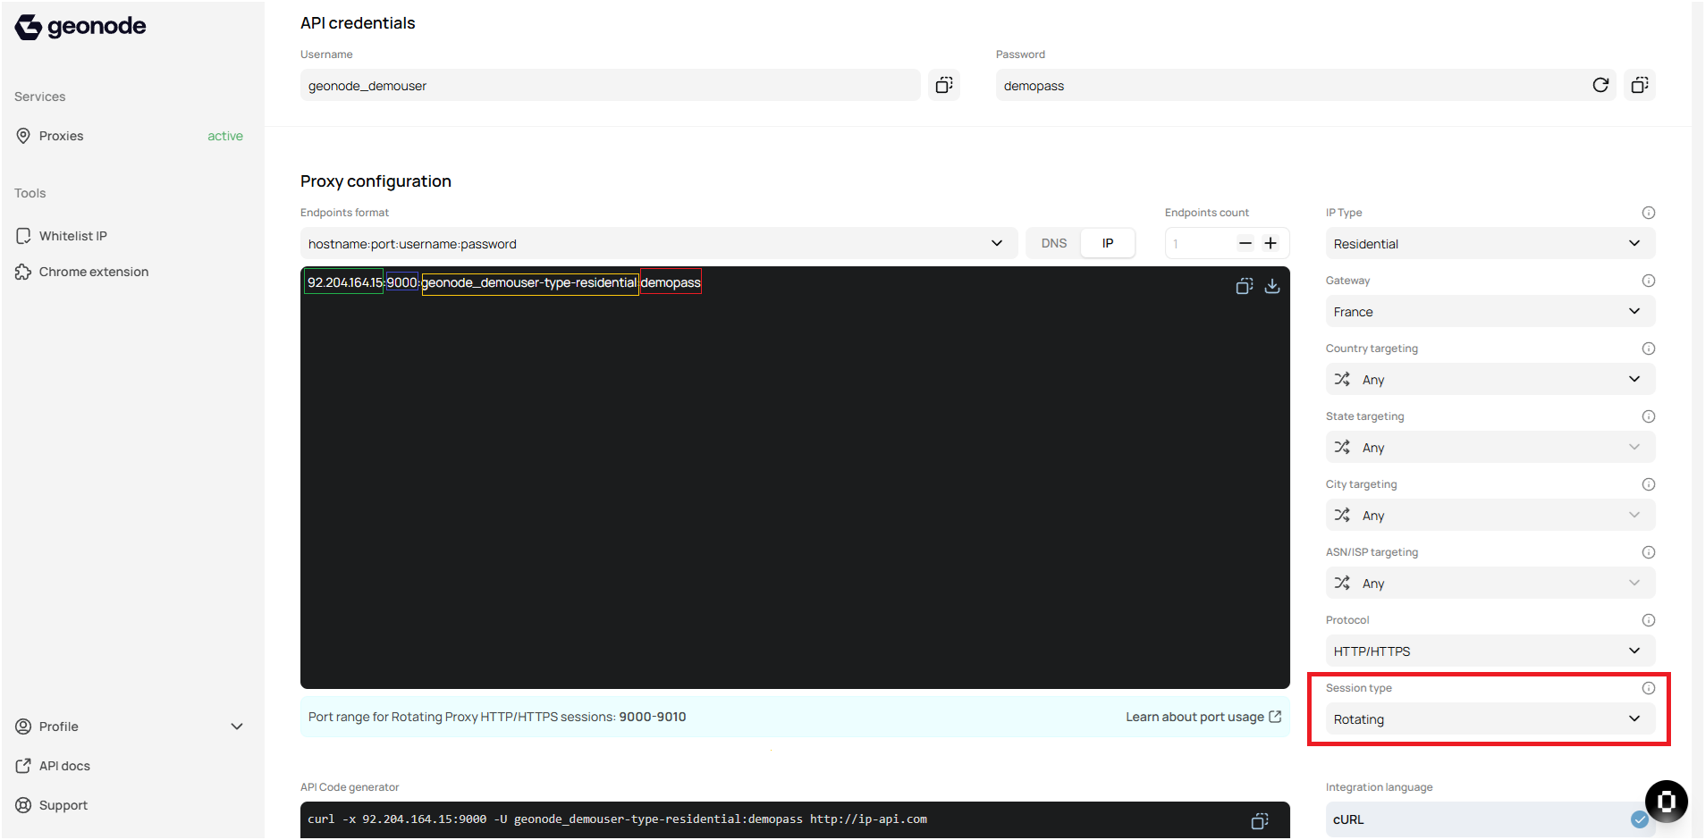The width and height of the screenshot is (1705, 840).
Task: Expand the Profile menu
Action: [129, 727]
